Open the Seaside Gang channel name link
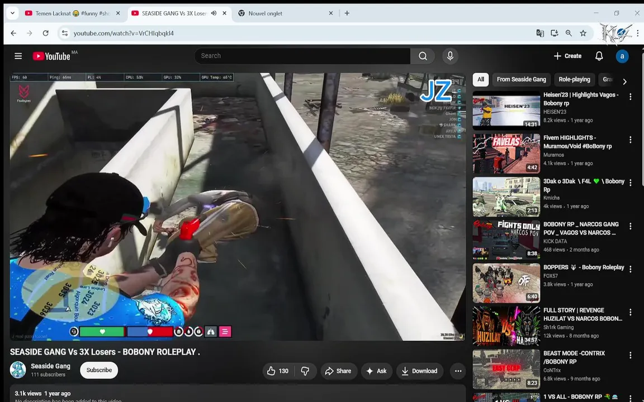 tap(50, 366)
